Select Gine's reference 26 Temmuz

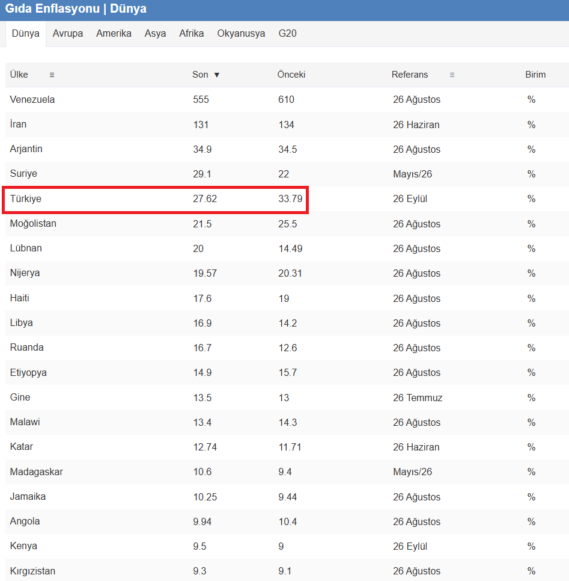click(418, 398)
